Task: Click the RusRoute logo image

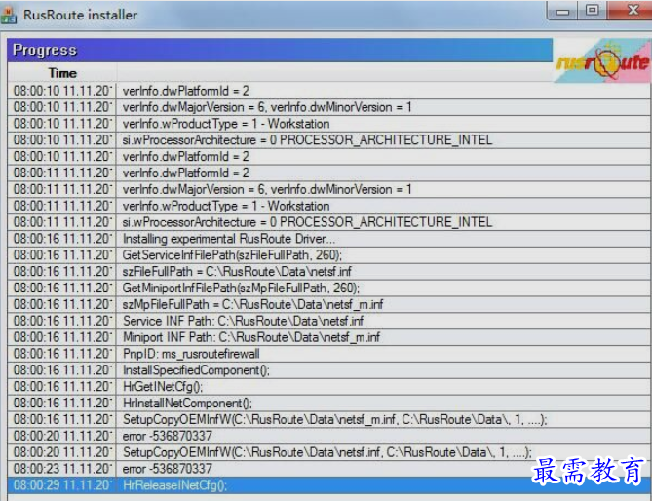Action: tap(602, 60)
